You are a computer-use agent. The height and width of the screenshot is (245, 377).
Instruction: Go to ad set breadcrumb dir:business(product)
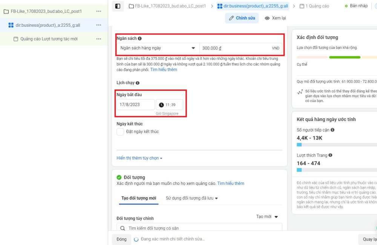pyautogui.click(x=253, y=6)
